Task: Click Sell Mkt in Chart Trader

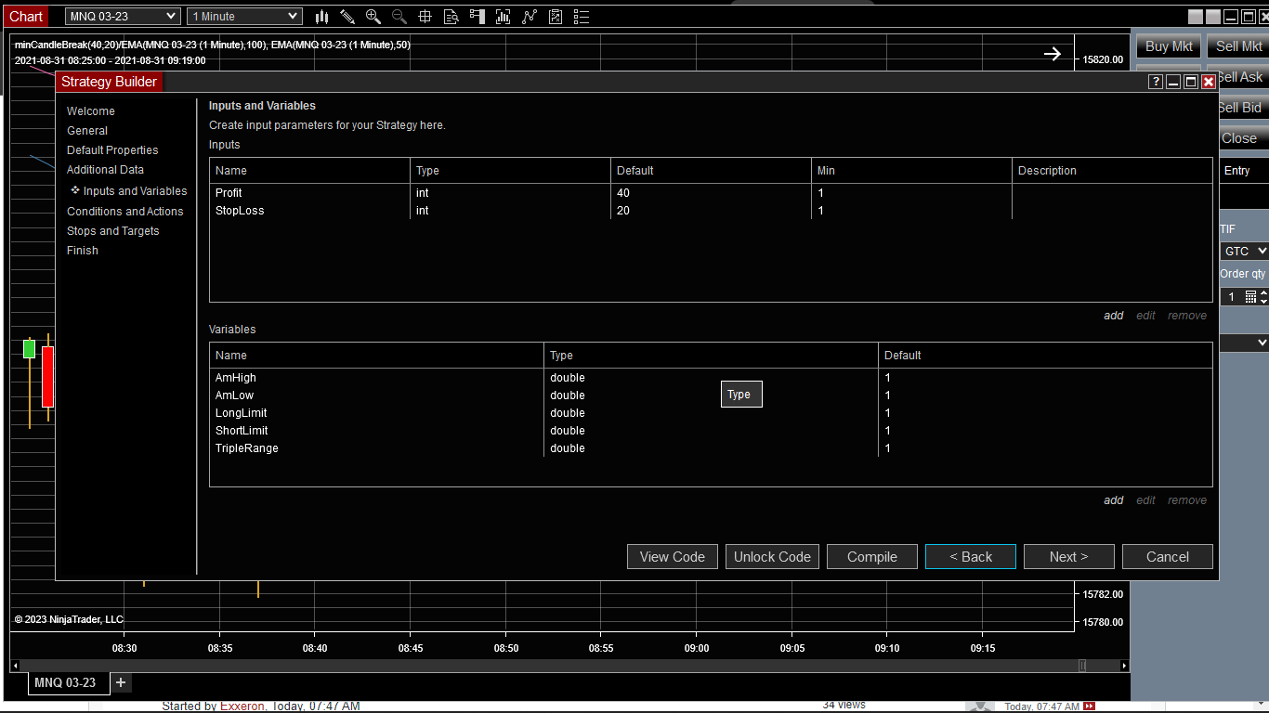Action: point(1239,46)
